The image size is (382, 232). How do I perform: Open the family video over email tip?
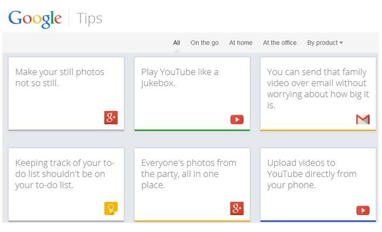[318, 94]
